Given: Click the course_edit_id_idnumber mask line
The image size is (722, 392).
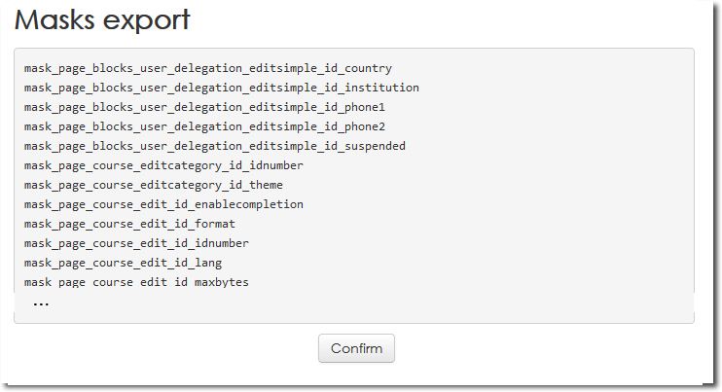Looking at the screenshot, I should point(136,243).
